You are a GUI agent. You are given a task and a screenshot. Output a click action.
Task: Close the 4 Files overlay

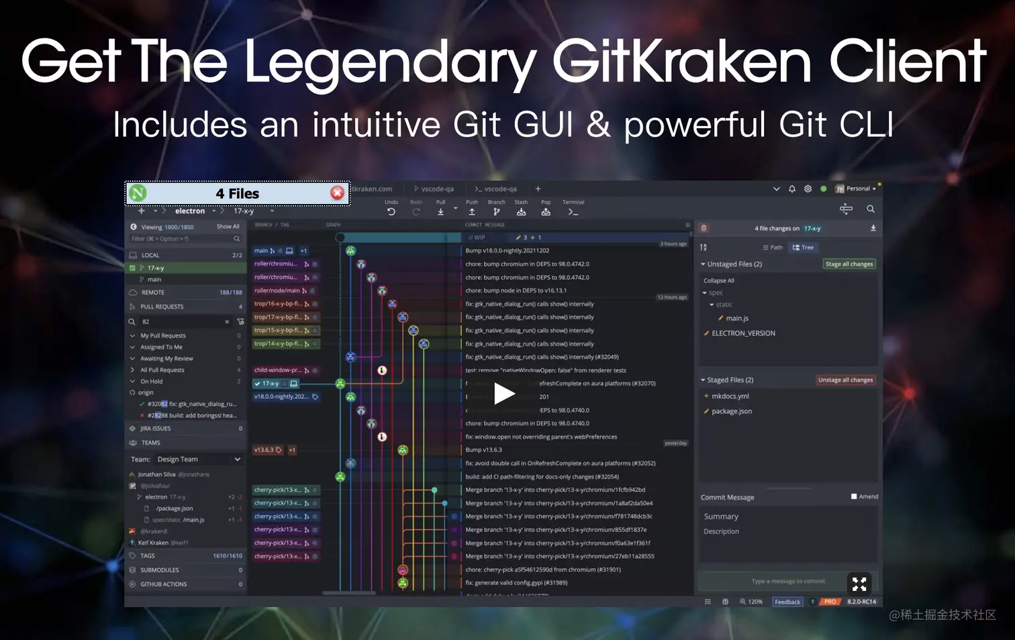tap(337, 193)
